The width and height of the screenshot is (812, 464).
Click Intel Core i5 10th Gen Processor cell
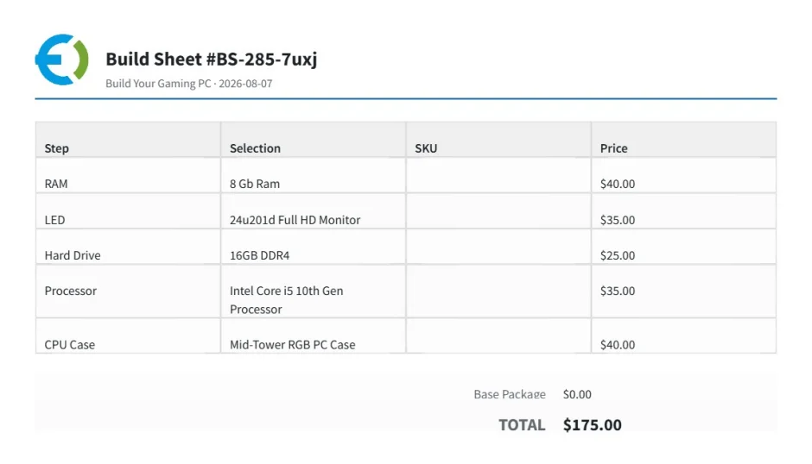click(x=314, y=292)
